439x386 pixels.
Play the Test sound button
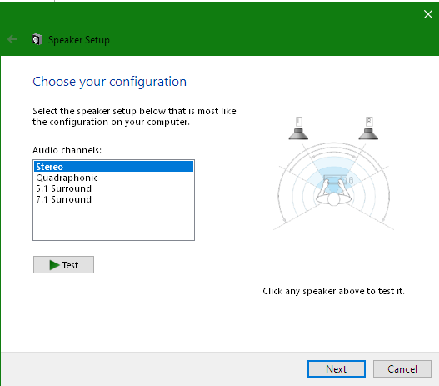click(x=63, y=265)
